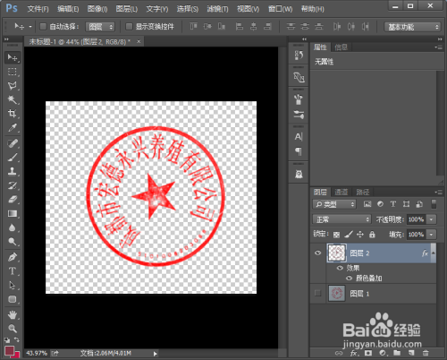Viewport: 447px width, 360px height.
Task: Select the Magic Wand tool
Action: [x=13, y=99]
